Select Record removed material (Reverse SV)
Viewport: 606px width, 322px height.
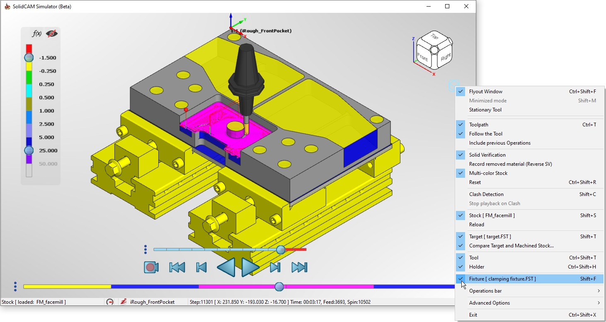tap(529, 164)
